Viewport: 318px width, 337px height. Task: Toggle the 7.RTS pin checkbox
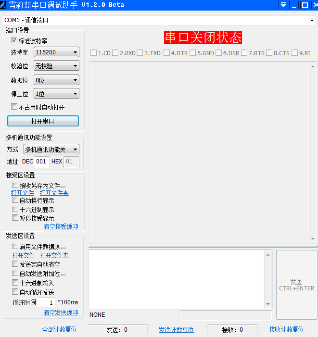[x=244, y=53]
